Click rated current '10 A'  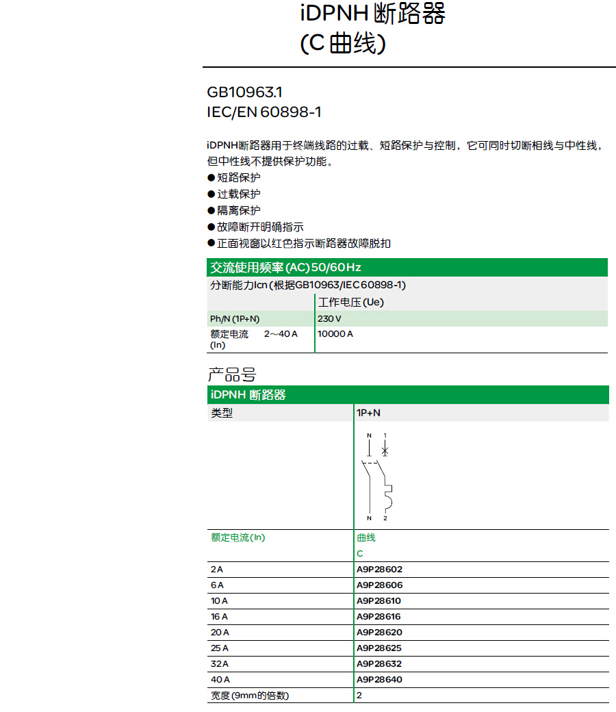click(x=219, y=601)
